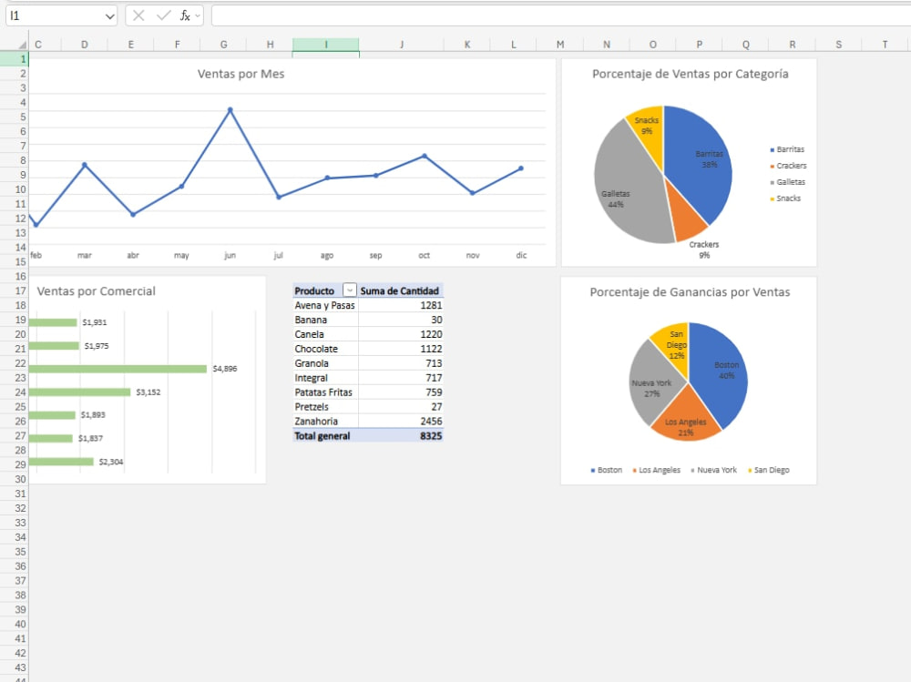Select the Chocolate cell
The image size is (911, 682).
pos(325,349)
